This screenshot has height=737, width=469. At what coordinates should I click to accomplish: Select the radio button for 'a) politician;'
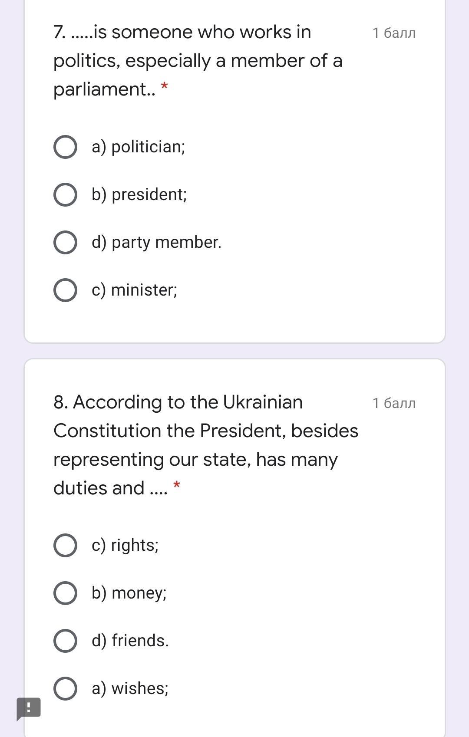tap(66, 147)
